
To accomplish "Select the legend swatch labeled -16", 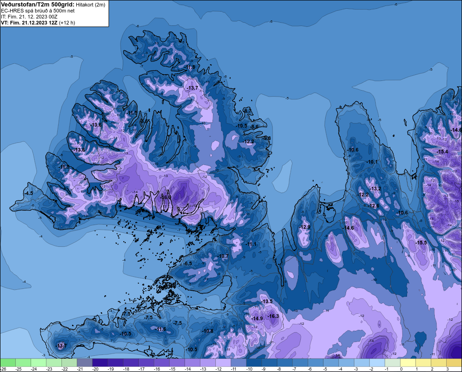I will (x=161, y=363).
